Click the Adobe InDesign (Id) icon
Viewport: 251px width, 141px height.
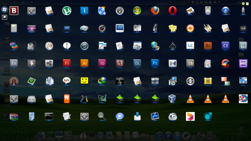[102, 63]
